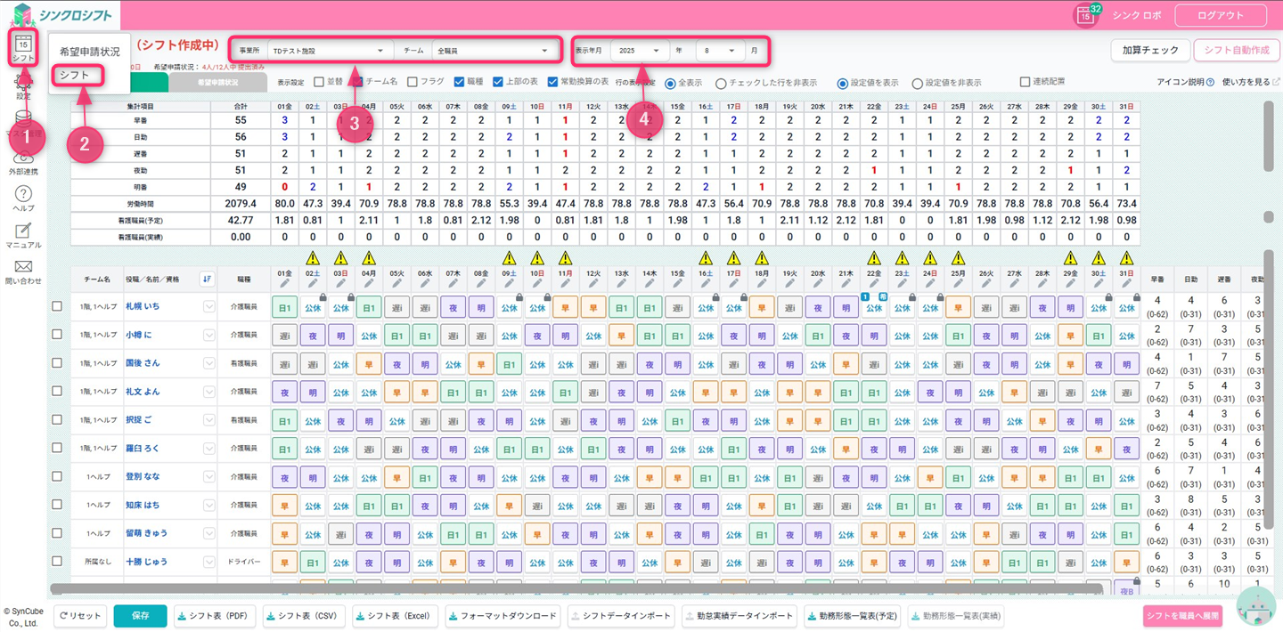The height and width of the screenshot is (632, 1283).
Task: Select the チェックした行を非表示 radio button
Action: [x=721, y=83]
